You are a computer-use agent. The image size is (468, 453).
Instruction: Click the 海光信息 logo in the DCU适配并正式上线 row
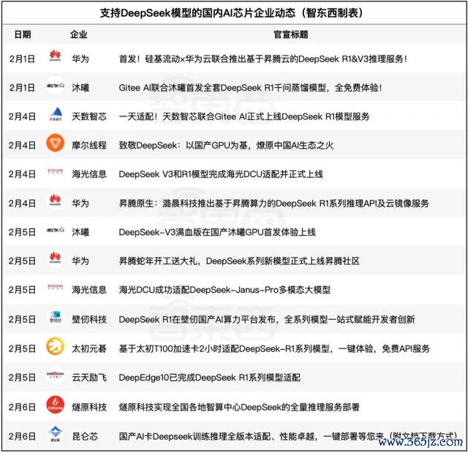tap(56, 171)
